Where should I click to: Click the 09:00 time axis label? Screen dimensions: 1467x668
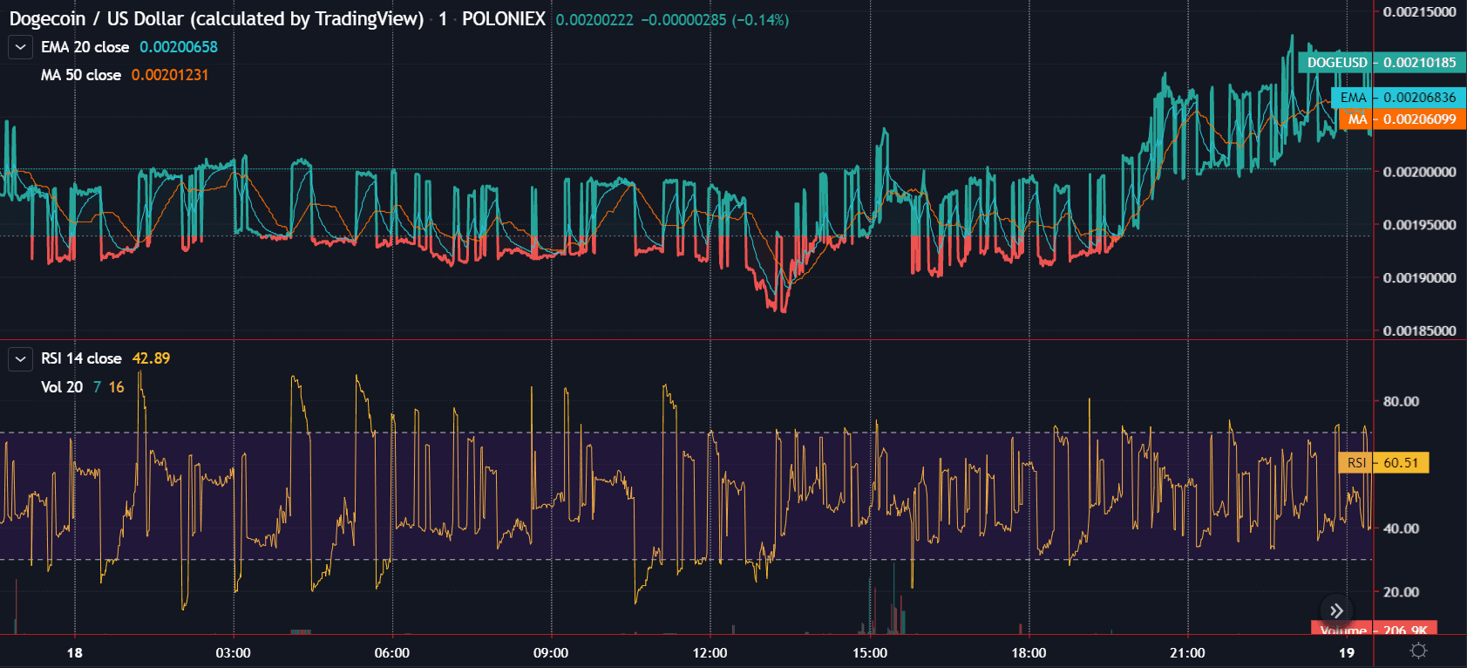pyautogui.click(x=551, y=653)
